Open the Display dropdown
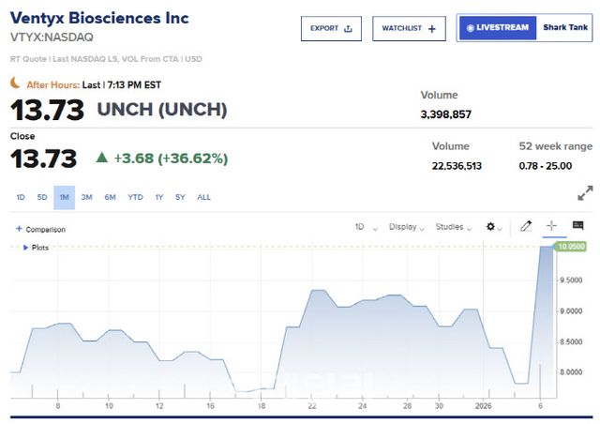Screen dimensions: 600x424 tap(406, 227)
